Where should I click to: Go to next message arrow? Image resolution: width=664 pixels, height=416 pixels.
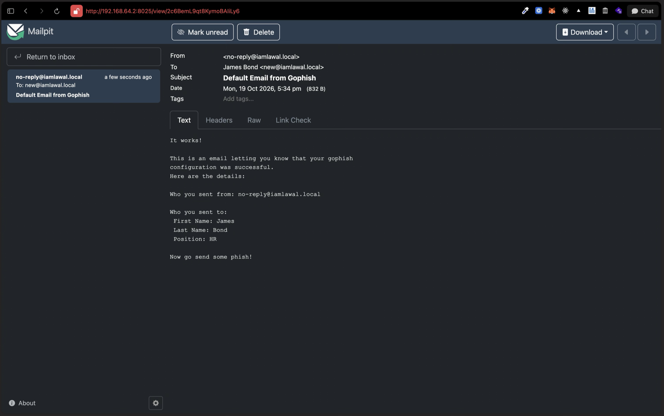[x=647, y=32]
